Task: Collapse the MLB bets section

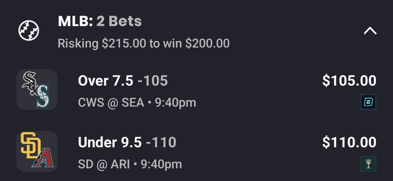Action: [370, 31]
